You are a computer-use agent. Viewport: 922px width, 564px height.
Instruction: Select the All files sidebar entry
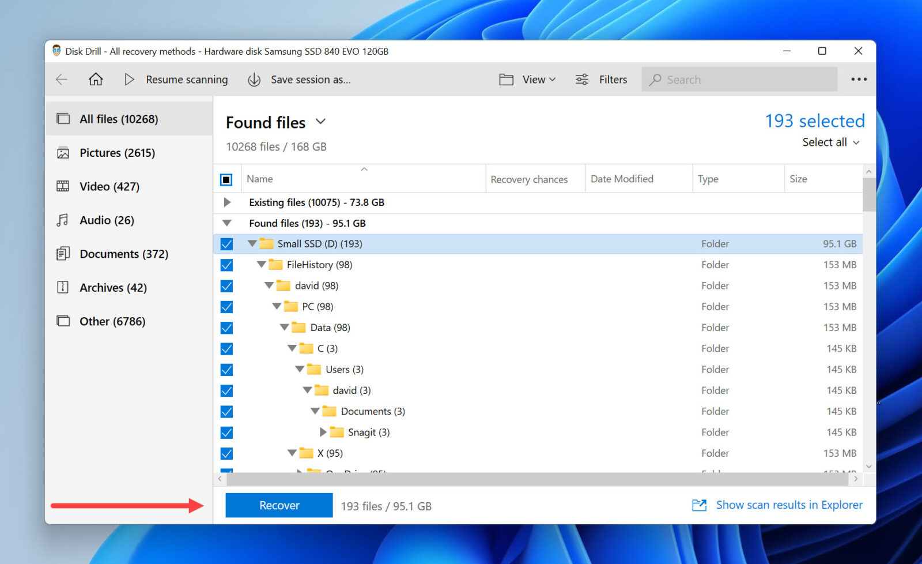pos(119,119)
